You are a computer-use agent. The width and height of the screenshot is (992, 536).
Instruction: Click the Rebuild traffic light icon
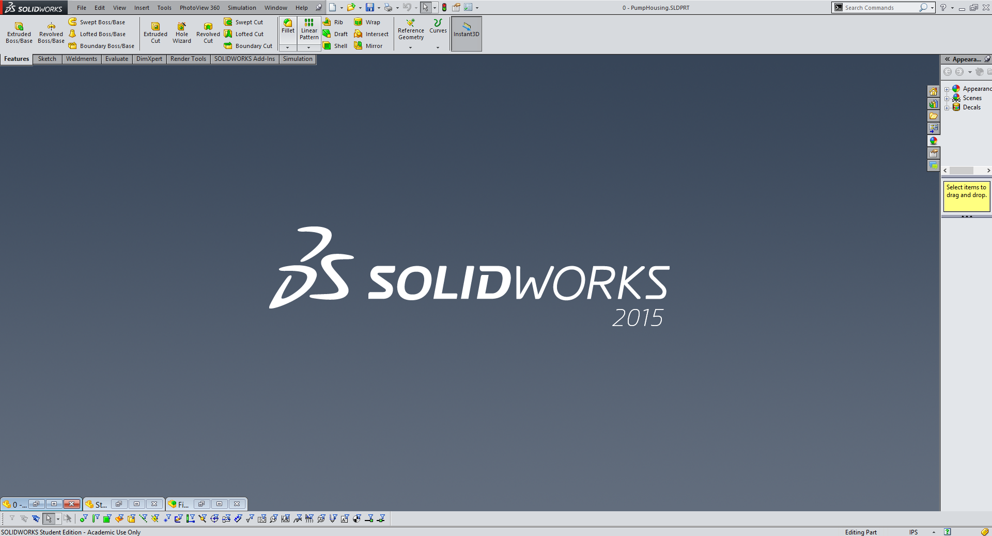point(444,7)
